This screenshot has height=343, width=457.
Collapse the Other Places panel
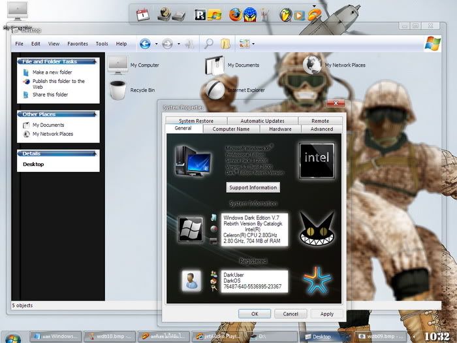(x=95, y=114)
